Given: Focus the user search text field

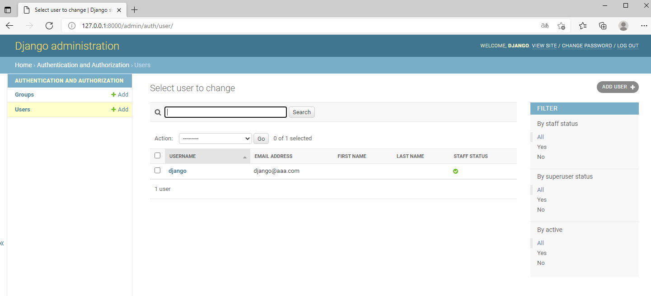Looking at the screenshot, I should coord(225,112).
